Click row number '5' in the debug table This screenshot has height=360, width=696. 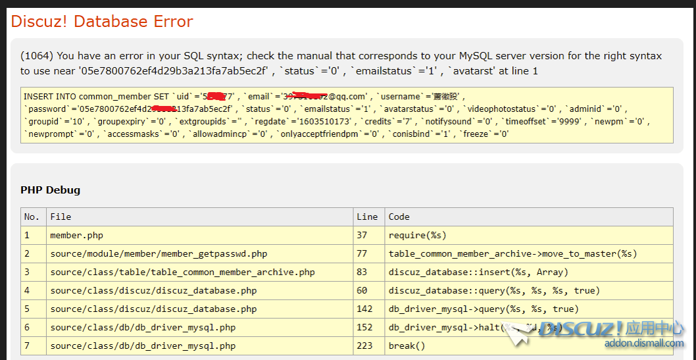coord(34,309)
